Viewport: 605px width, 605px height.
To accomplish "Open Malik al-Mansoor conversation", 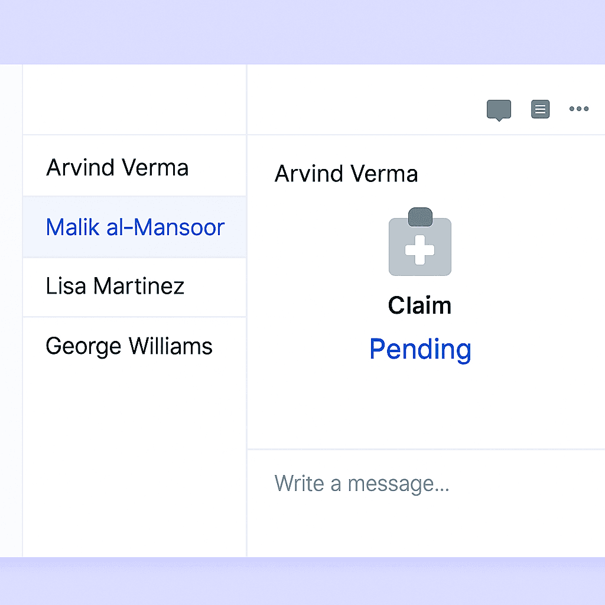I will 134,227.
